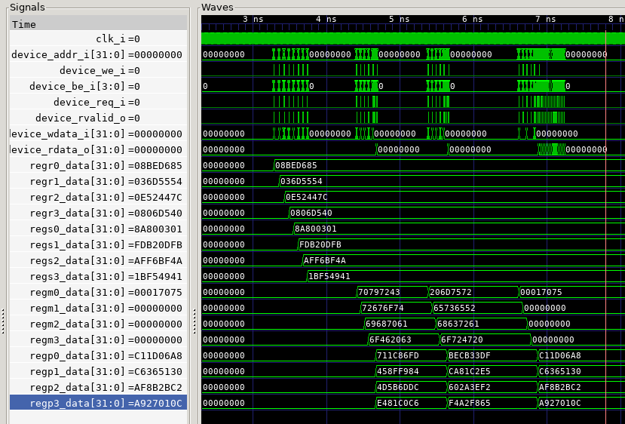This screenshot has width=625, height=424.
Task: Select the clk_i signal row
Action: click(x=98, y=38)
